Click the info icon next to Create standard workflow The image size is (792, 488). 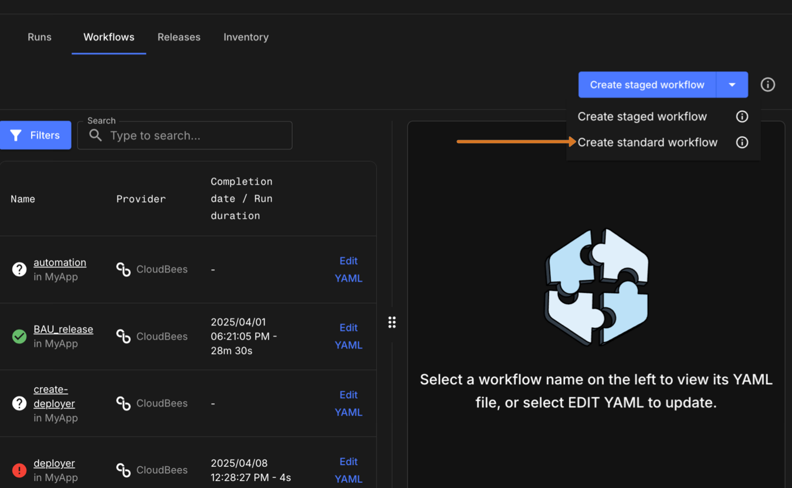click(742, 142)
